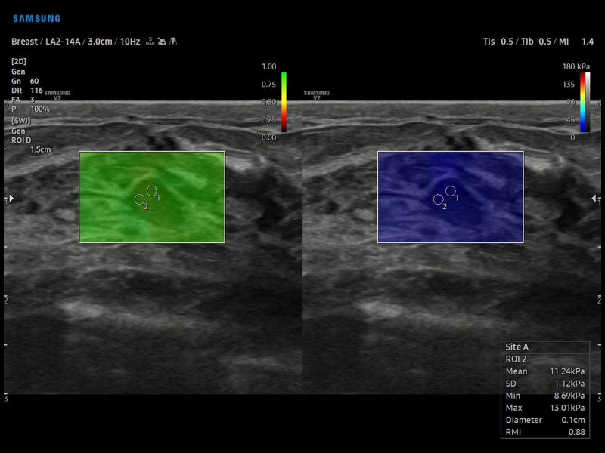Click the Mean 11.24kPa measurement row
The width and height of the screenshot is (605, 453).
point(544,371)
